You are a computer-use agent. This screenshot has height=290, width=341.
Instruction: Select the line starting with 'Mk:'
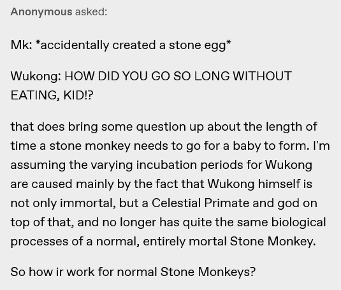[121, 45]
